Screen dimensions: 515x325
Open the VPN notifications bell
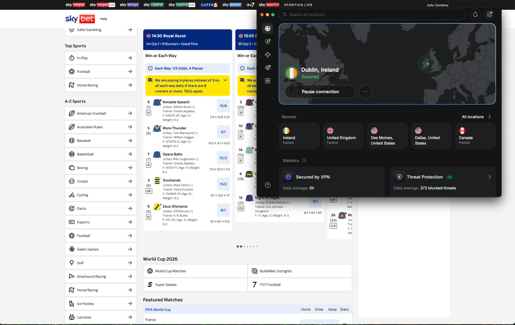[x=475, y=15]
